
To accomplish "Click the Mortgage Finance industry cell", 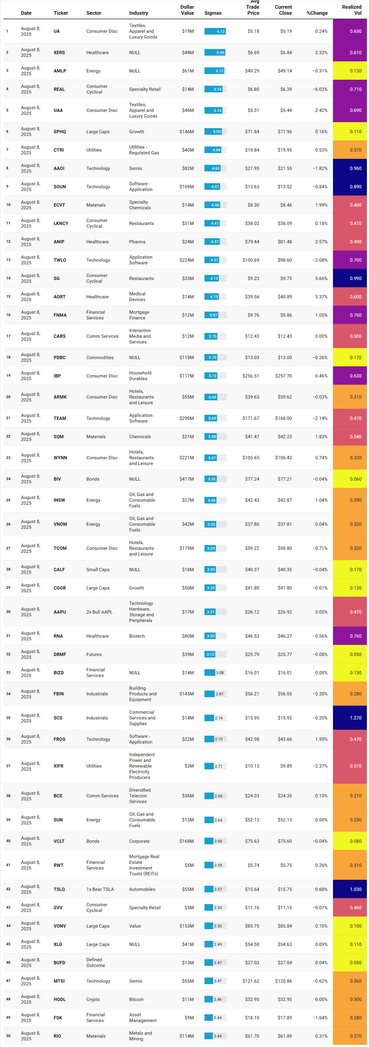I will click(x=139, y=315).
